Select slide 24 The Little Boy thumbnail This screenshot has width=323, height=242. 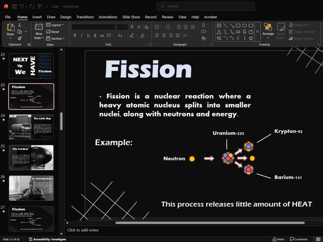click(x=31, y=127)
